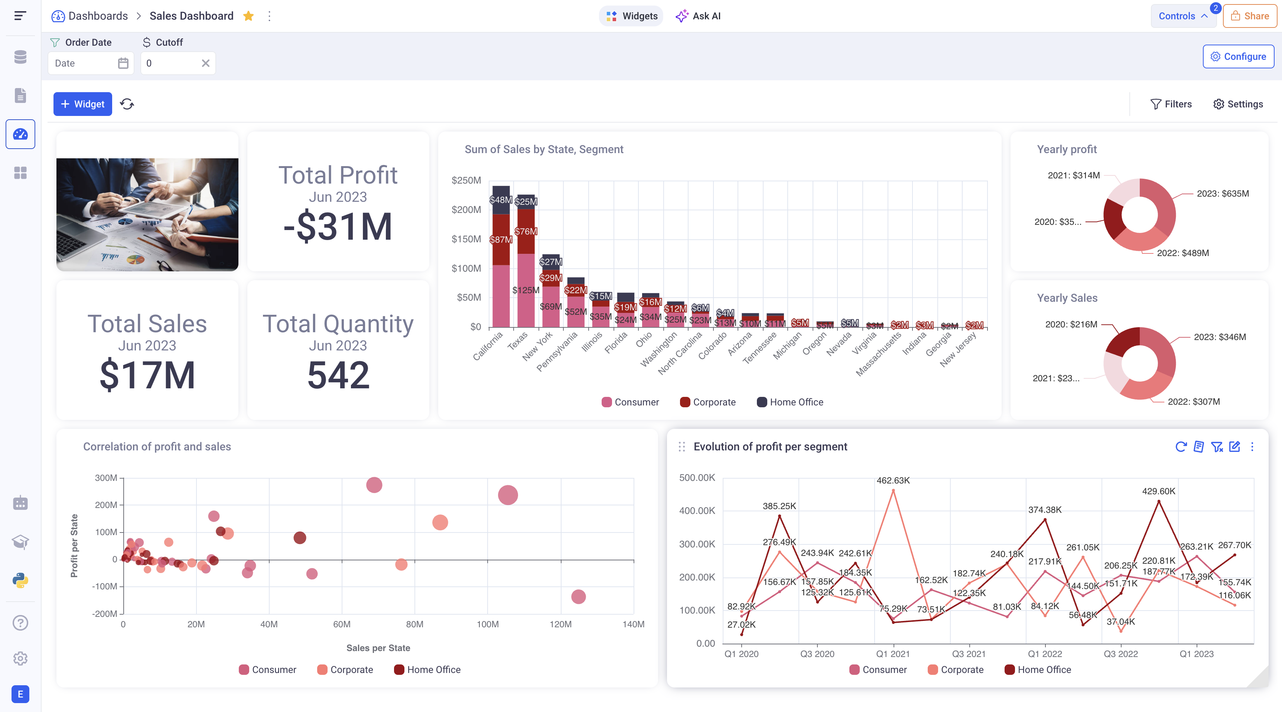The image size is (1282, 712).
Task: Open the Ask AI tab
Action: pyautogui.click(x=698, y=16)
